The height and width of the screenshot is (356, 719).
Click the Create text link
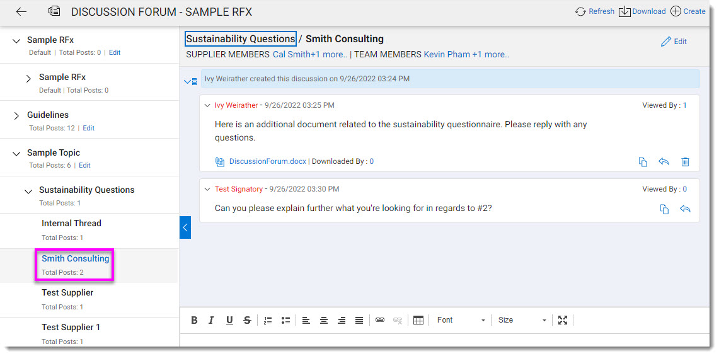tap(694, 11)
